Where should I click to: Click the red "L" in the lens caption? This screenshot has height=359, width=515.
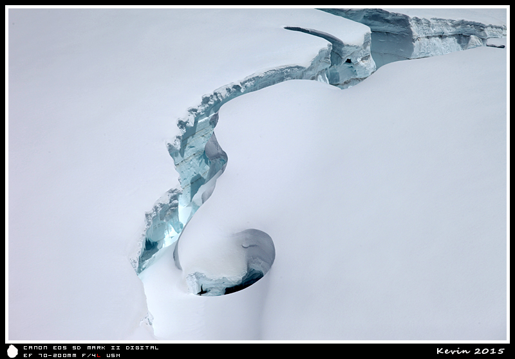(x=98, y=355)
